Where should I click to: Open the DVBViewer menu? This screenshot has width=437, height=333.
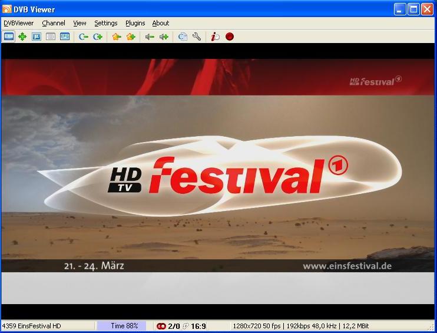coord(19,23)
